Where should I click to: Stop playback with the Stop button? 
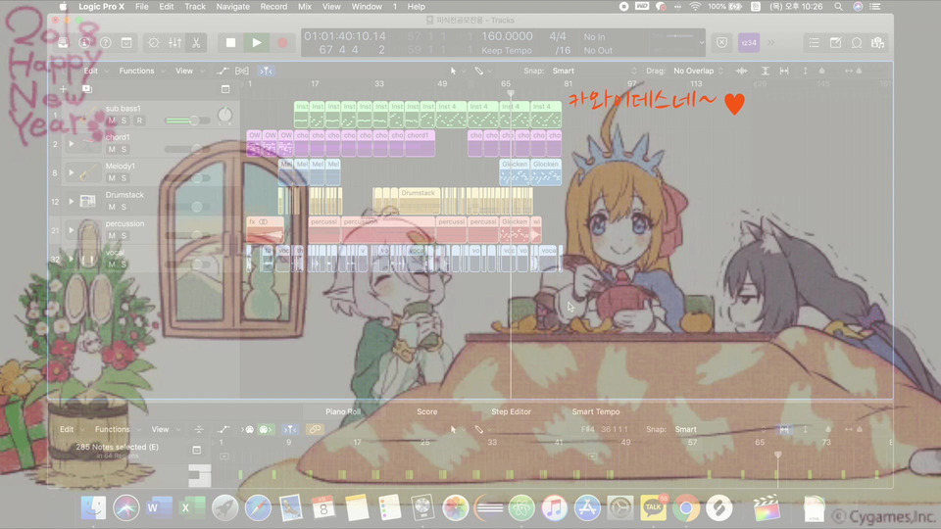[230, 42]
